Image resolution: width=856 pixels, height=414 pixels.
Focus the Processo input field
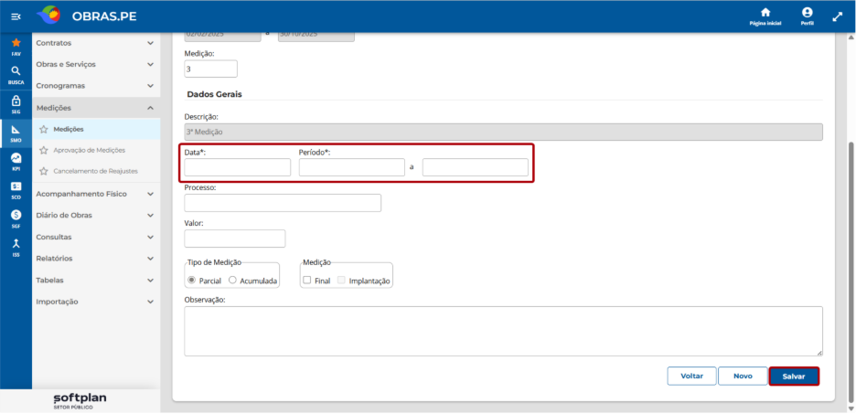[x=283, y=203]
